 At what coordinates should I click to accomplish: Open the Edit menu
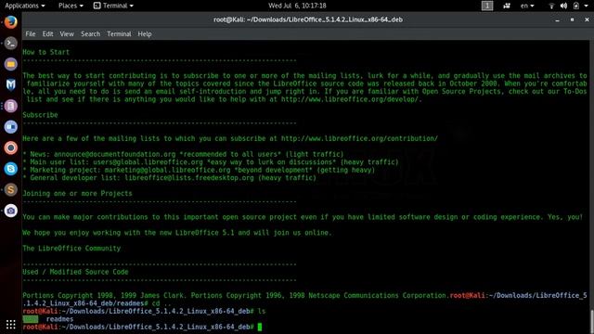[47, 34]
